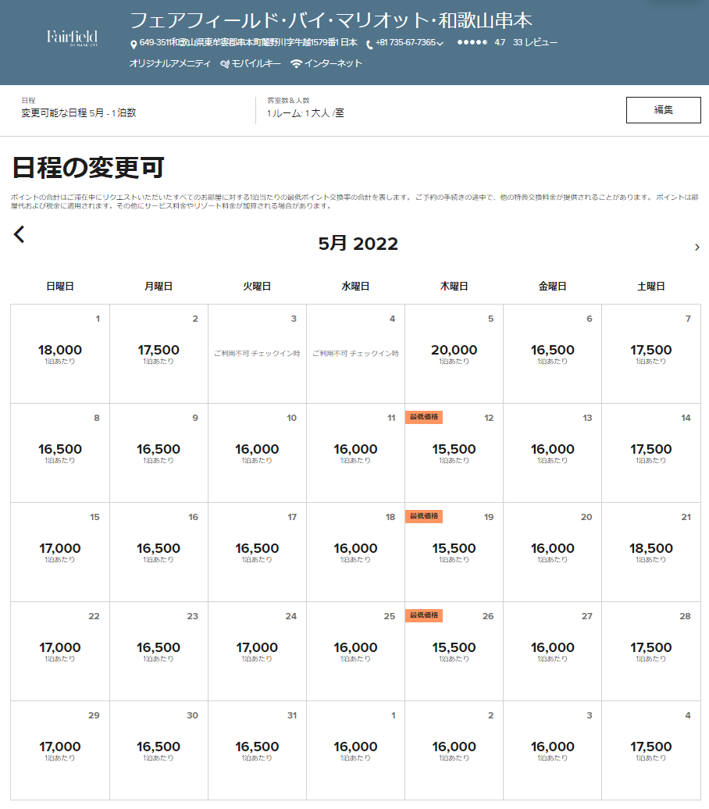The image size is (709, 809).
Task: Click the location pin icon beside the address
Action: click(x=134, y=45)
